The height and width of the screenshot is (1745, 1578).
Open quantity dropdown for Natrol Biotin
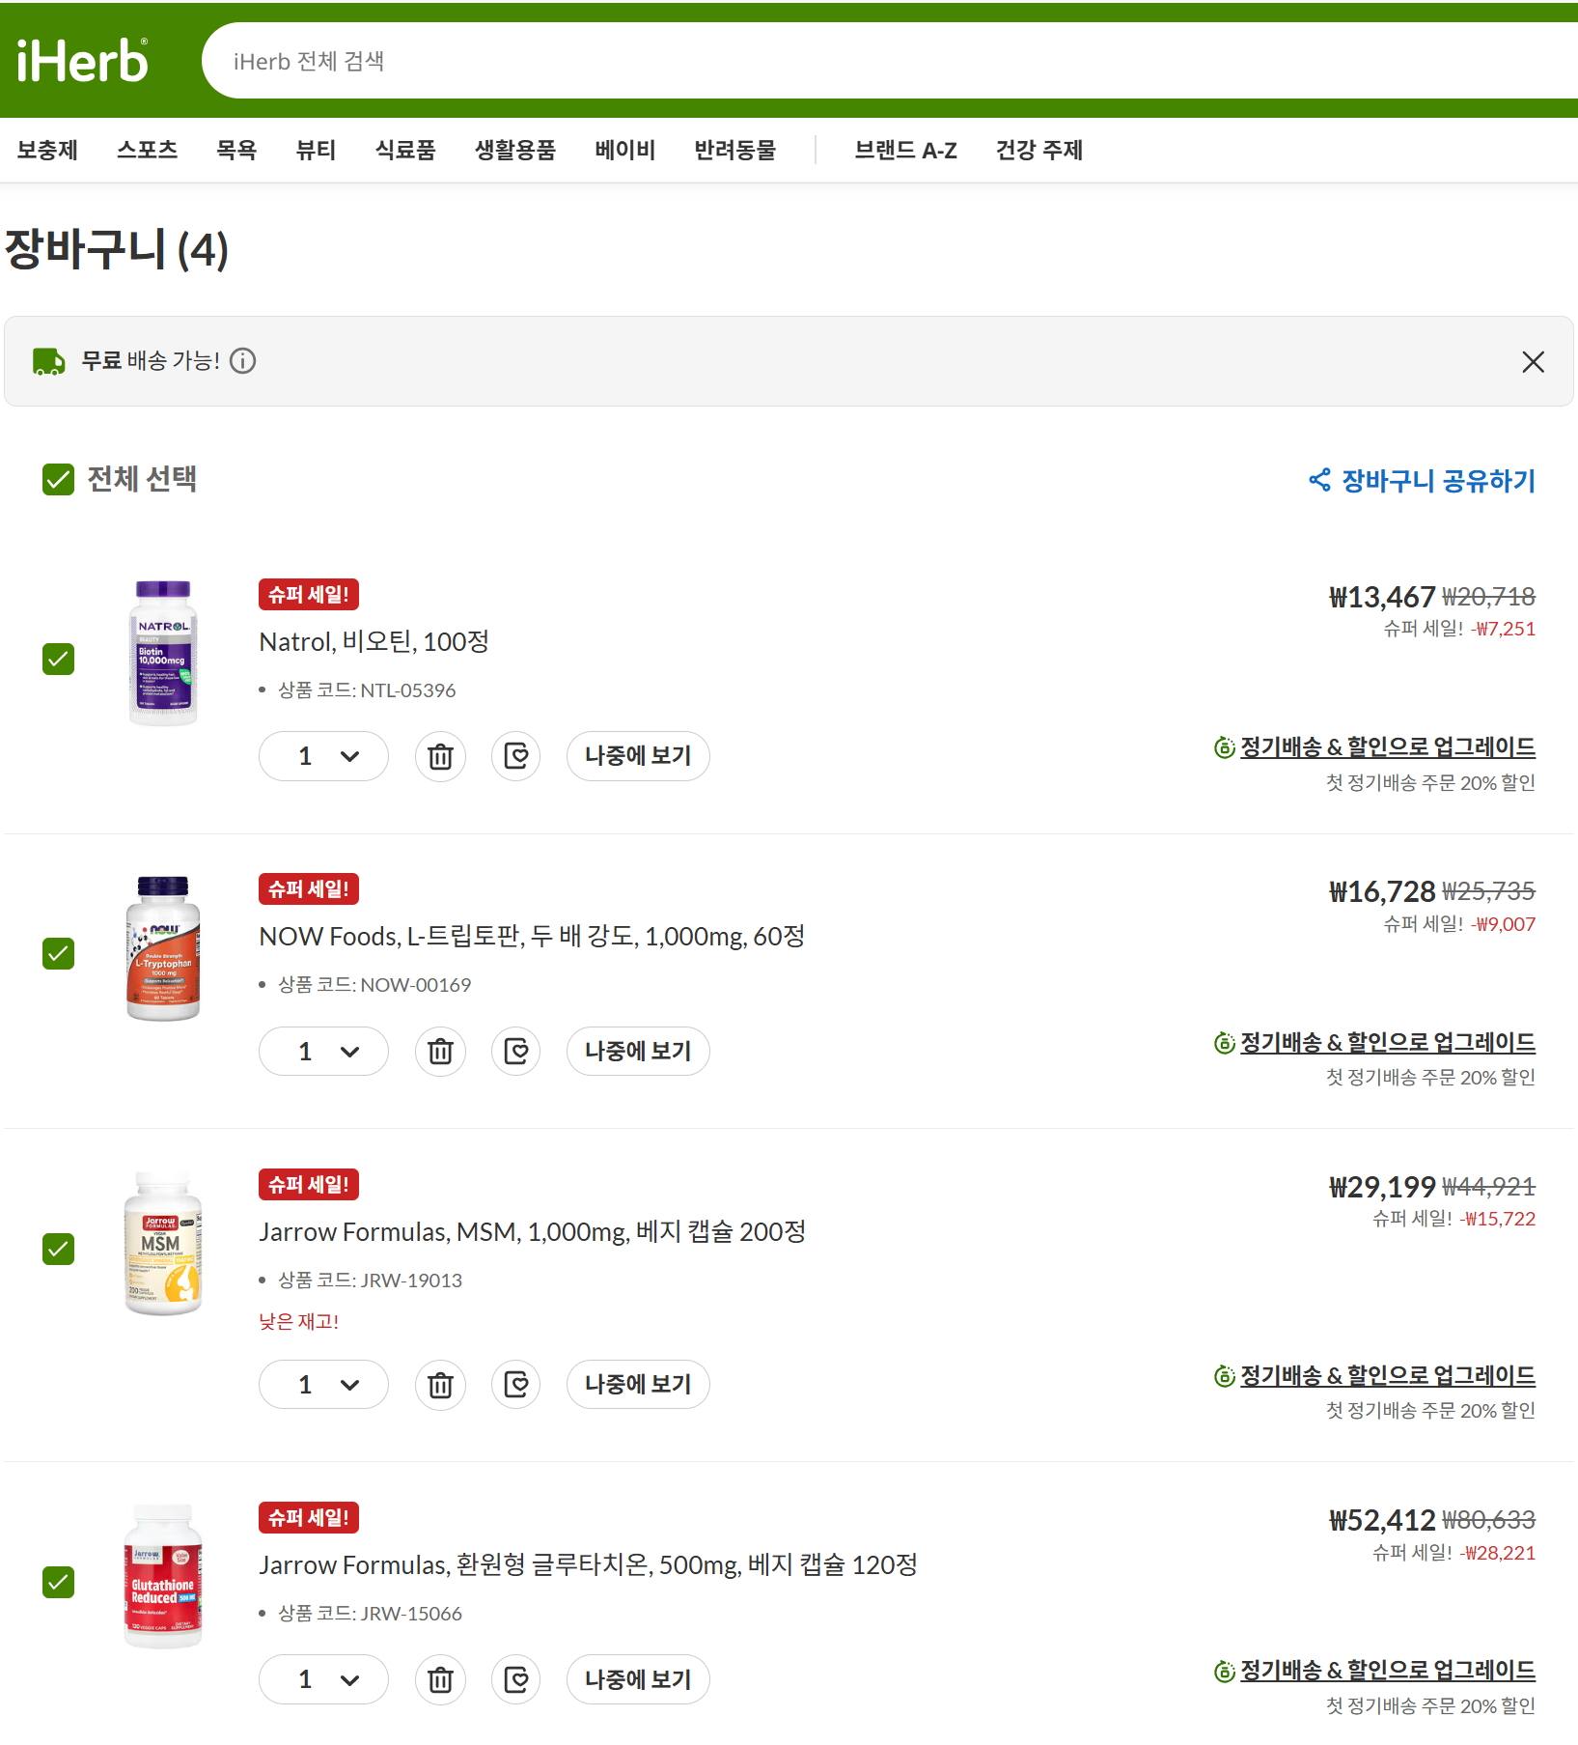coord(324,756)
